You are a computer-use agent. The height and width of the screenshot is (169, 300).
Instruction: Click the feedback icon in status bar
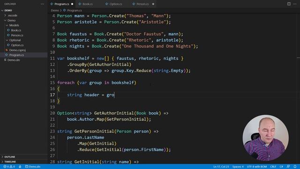pyautogui.click(x=288, y=167)
